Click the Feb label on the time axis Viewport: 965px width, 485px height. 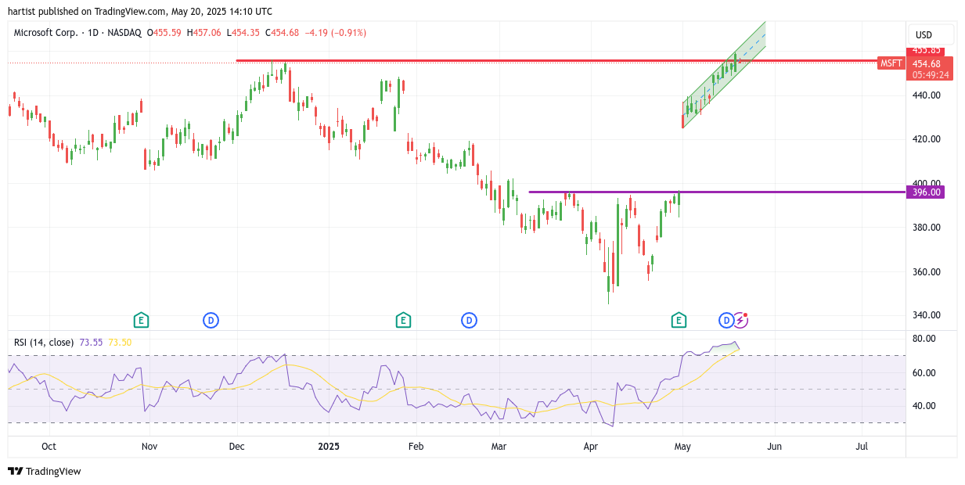(x=416, y=447)
